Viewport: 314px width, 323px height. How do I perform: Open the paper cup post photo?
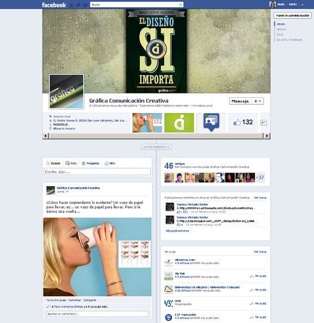click(97, 257)
